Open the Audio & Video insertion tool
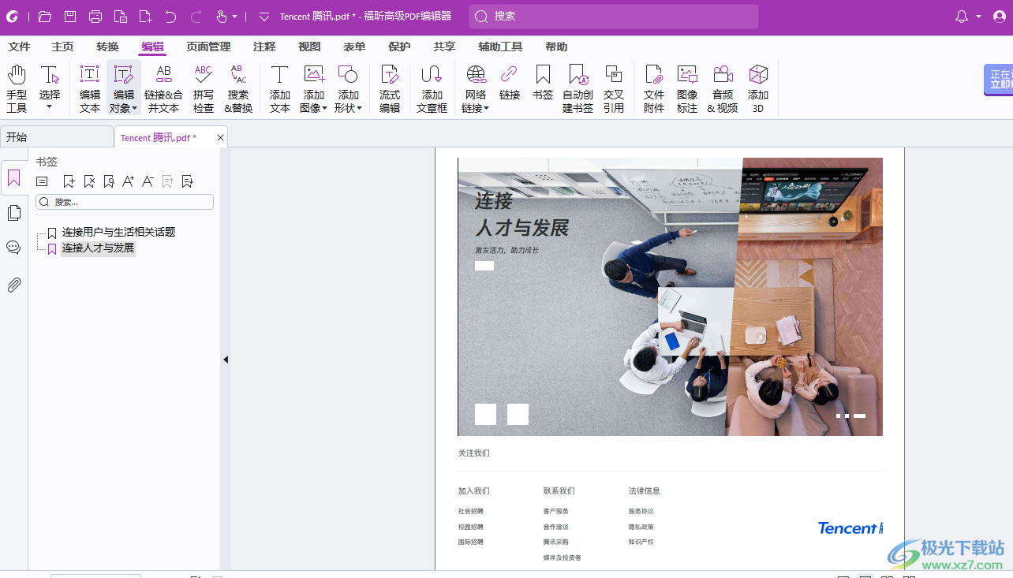 pos(723,87)
